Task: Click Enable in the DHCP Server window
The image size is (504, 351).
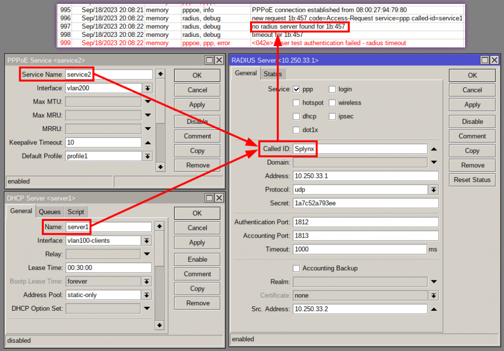Action: point(196,259)
